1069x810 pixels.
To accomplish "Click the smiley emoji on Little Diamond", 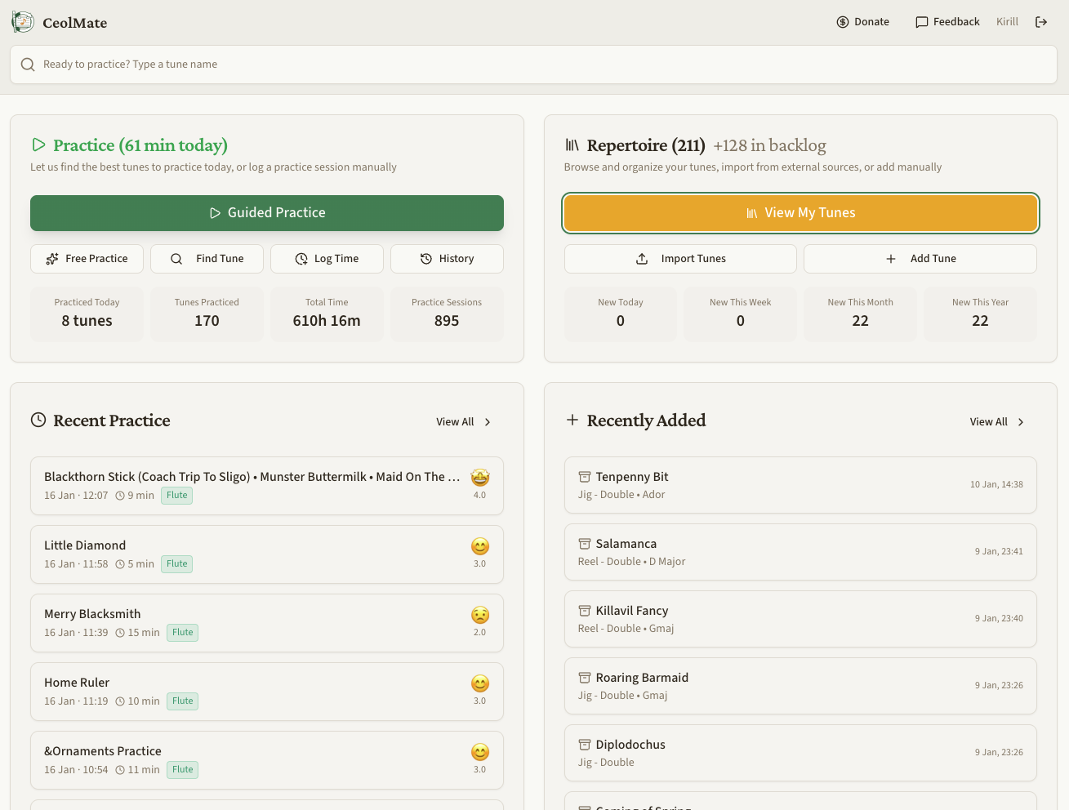I will coord(480,546).
